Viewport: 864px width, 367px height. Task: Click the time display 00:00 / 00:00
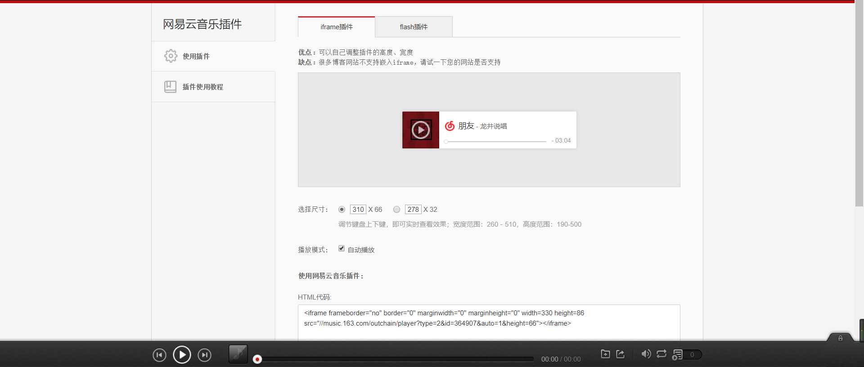[x=561, y=359]
